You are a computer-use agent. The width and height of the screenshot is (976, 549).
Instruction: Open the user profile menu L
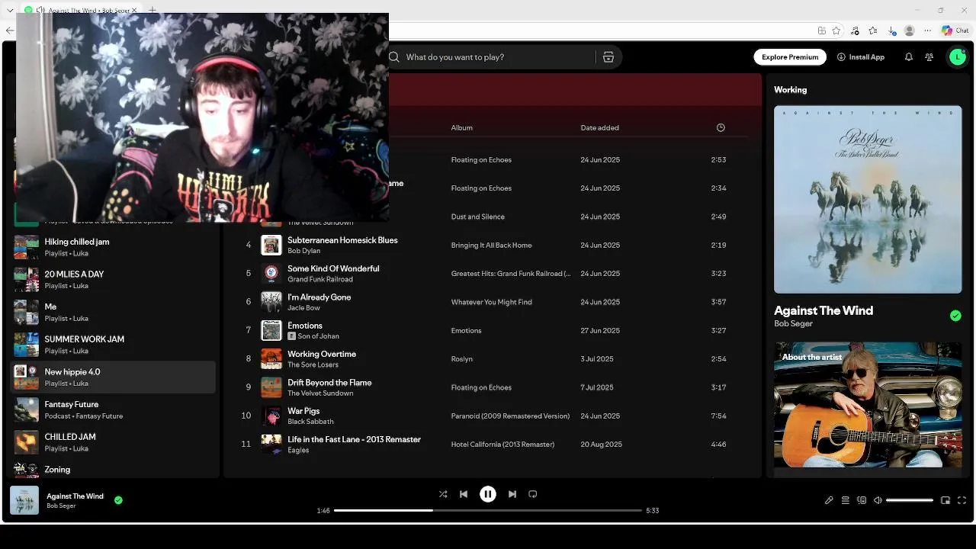958,57
